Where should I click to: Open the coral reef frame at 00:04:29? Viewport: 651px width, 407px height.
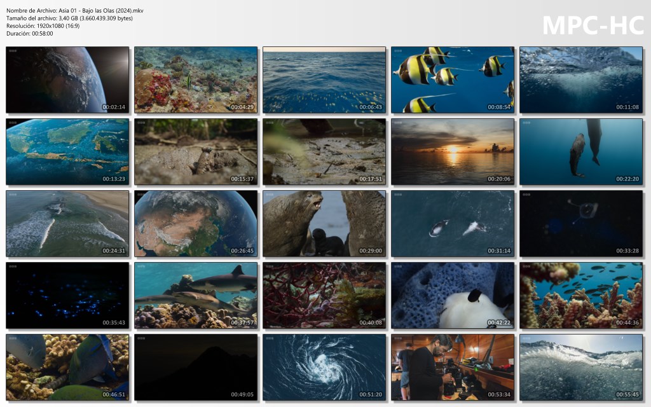click(x=196, y=79)
